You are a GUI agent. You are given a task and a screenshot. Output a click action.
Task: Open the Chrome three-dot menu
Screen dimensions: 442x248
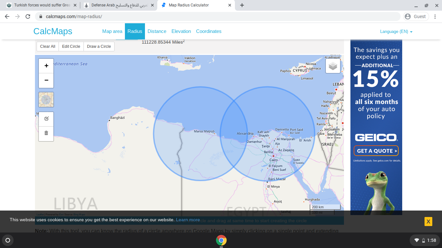(x=435, y=16)
